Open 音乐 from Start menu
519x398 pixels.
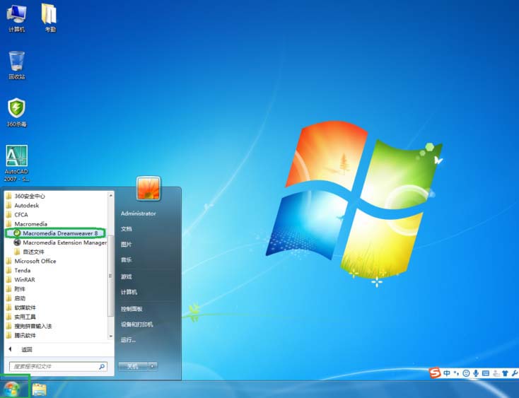127,260
